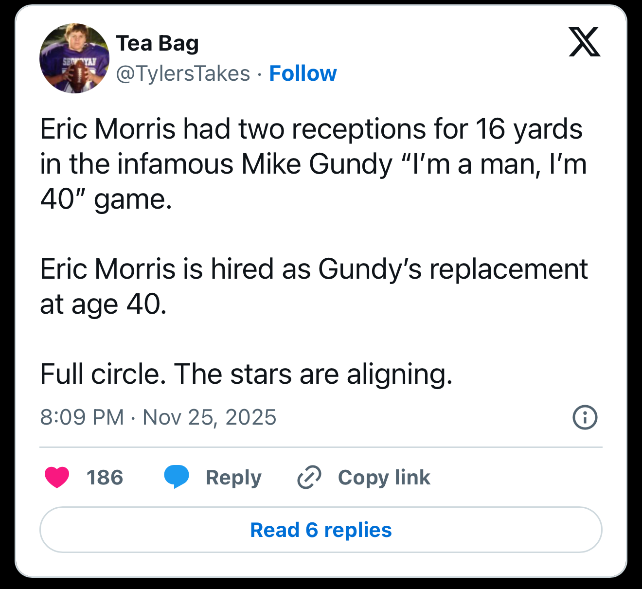Open Tea Bag's profile picture
Viewport: 642px width, 589px height.
[74, 58]
